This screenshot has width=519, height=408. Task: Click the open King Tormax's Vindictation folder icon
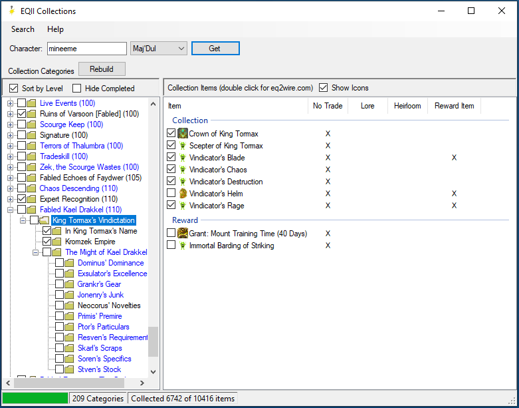(x=44, y=220)
